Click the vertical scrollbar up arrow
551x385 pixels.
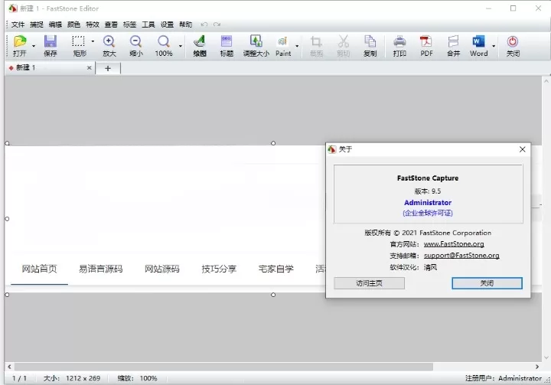[546, 81]
